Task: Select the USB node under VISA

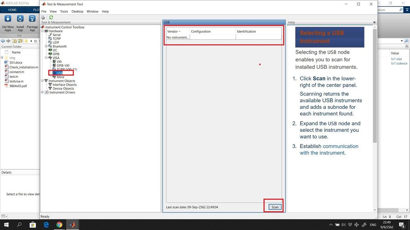Action: 60,73
